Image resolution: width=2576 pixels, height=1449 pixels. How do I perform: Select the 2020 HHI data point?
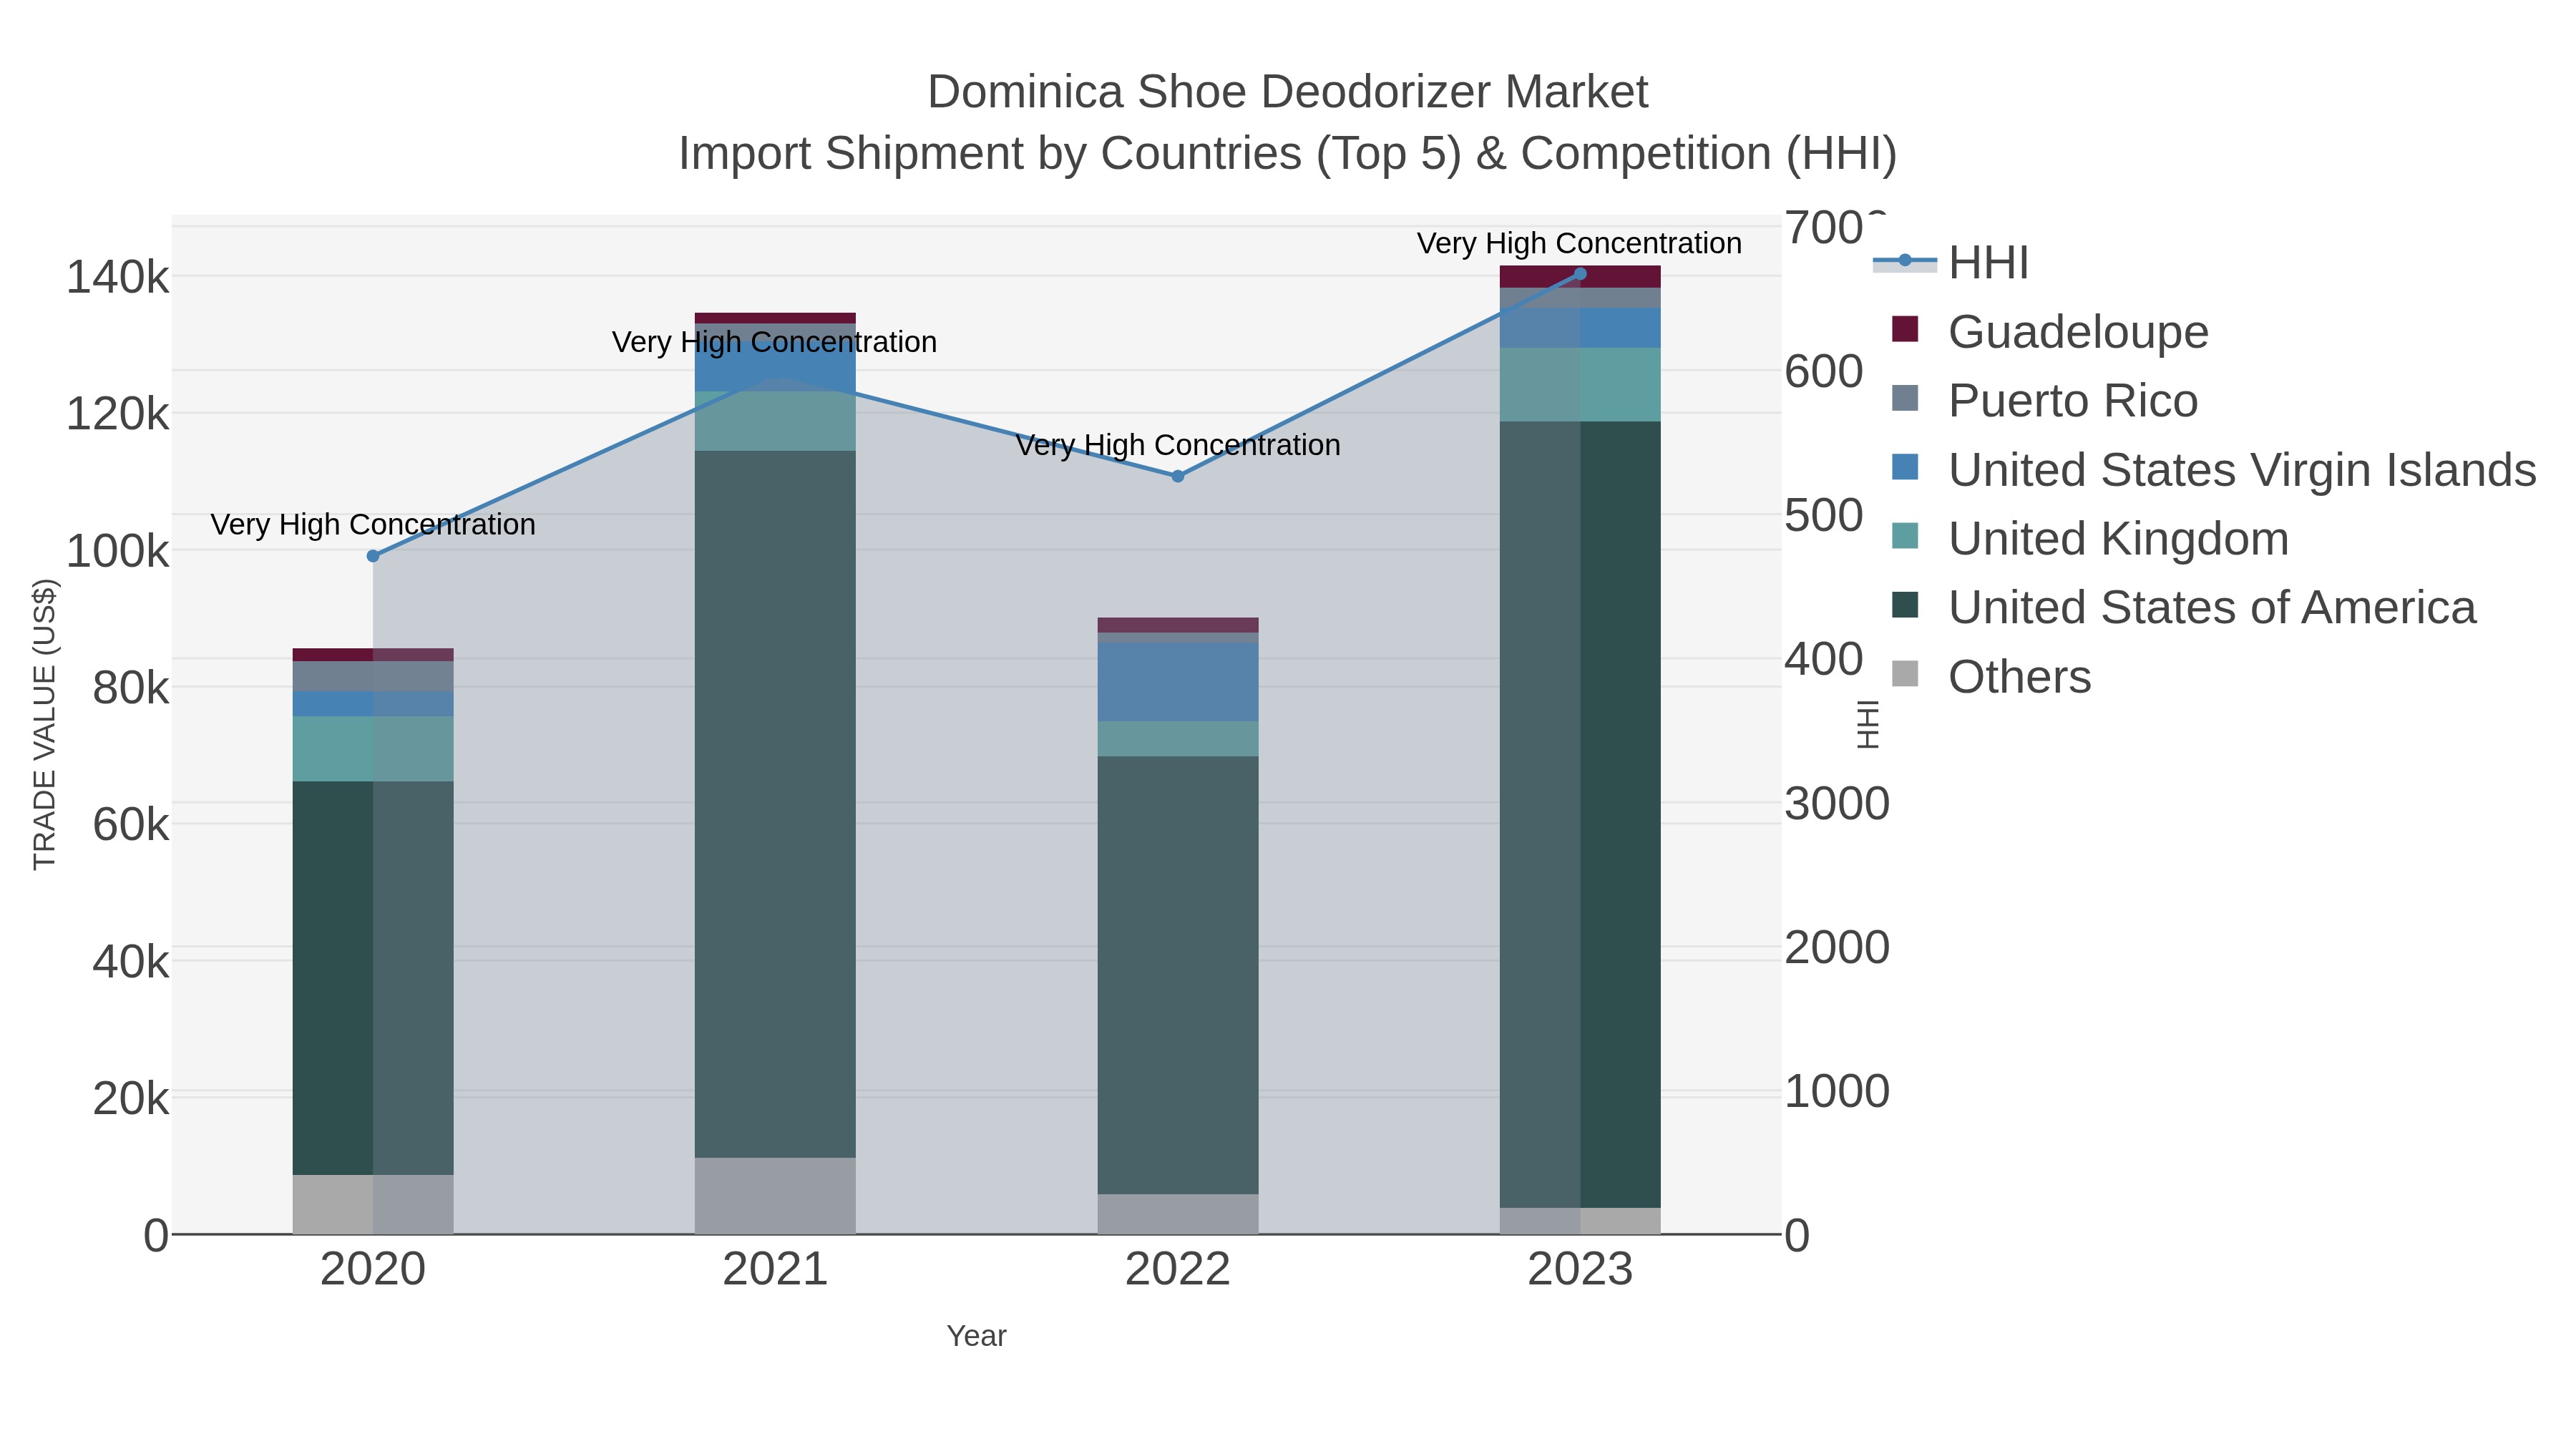tap(373, 556)
